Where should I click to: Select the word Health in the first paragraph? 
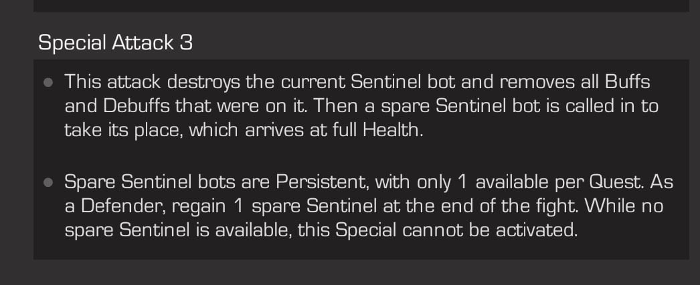pos(392,130)
